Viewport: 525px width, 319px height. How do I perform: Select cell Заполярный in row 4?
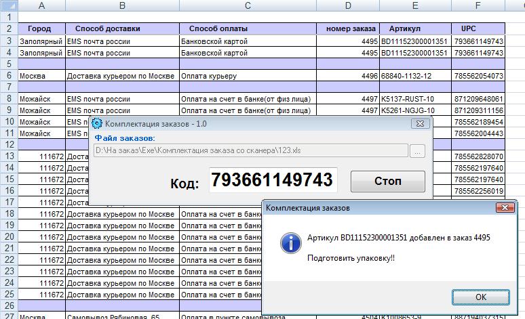pos(41,53)
